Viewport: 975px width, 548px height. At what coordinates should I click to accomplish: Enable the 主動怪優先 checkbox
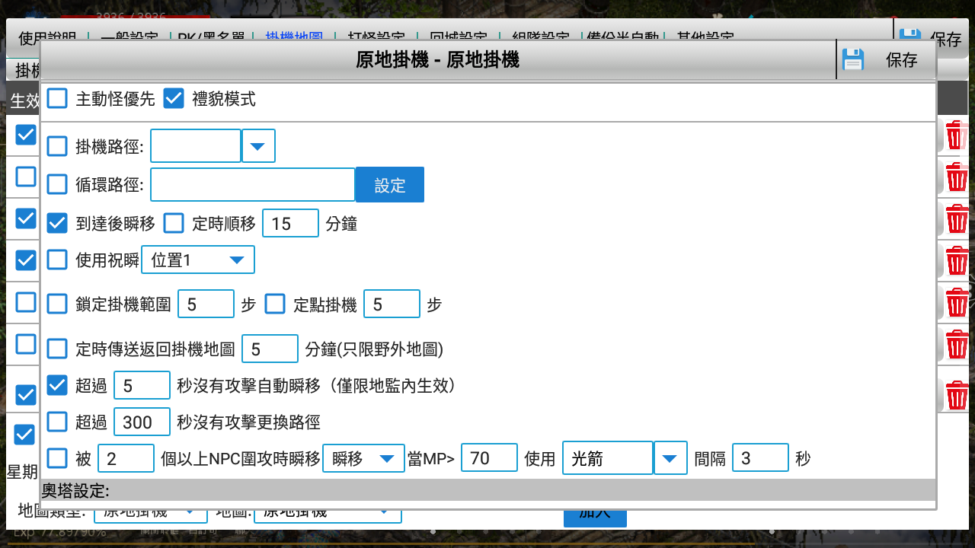click(57, 98)
